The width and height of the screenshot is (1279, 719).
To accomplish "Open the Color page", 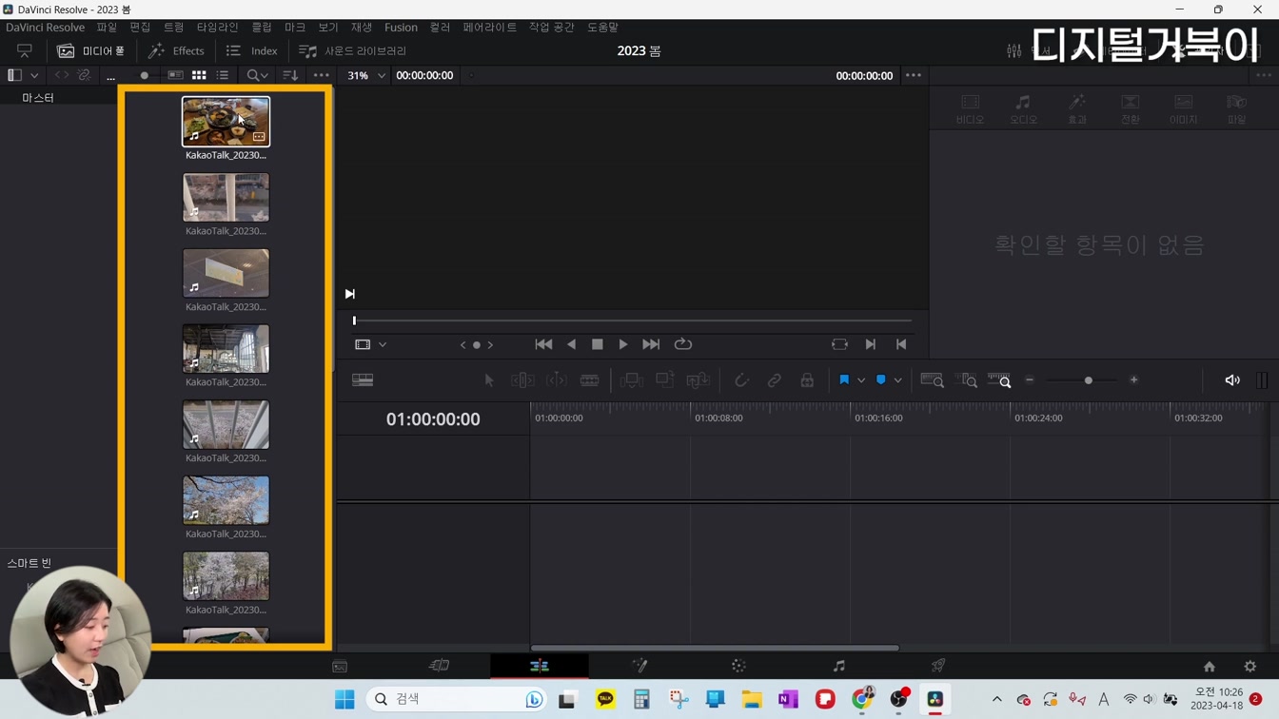I will point(738,666).
